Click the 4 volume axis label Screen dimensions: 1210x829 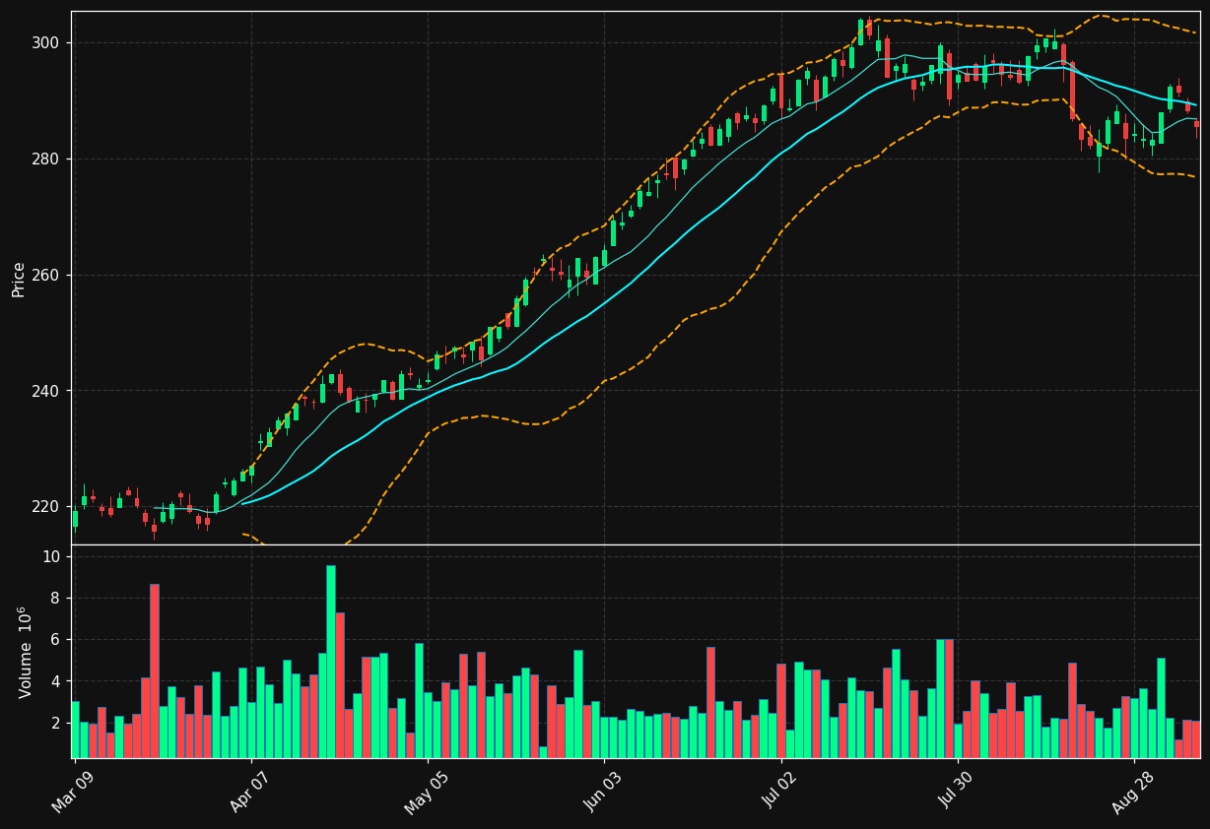point(56,681)
